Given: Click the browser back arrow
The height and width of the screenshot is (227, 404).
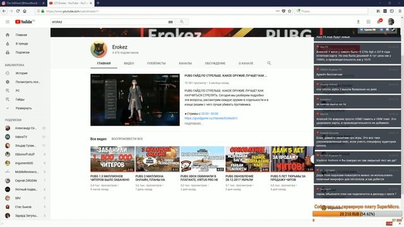Looking at the screenshot, I should coord(4,11).
